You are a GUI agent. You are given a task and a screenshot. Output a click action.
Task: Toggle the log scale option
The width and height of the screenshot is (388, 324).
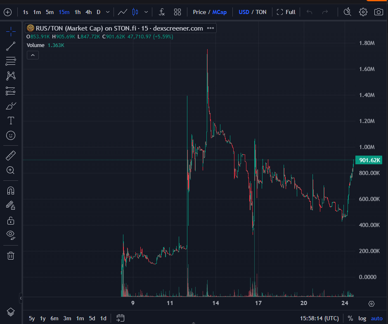click(x=362, y=318)
